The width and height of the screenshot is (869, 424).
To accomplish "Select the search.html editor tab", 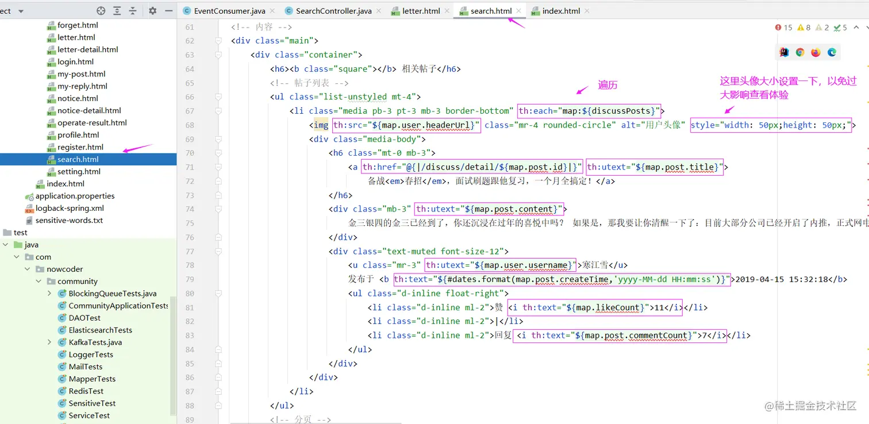I will (x=490, y=11).
